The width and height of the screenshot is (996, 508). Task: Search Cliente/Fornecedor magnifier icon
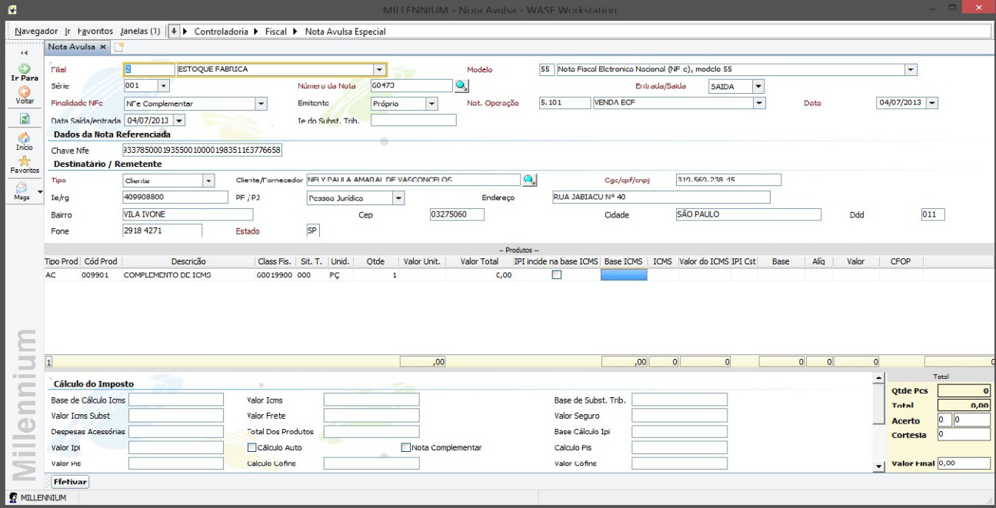tap(529, 180)
